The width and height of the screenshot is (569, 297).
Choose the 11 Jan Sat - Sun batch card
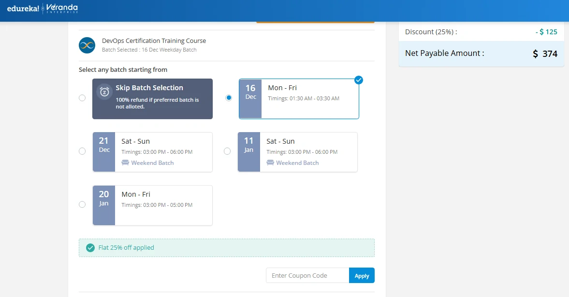[x=298, y=152]
